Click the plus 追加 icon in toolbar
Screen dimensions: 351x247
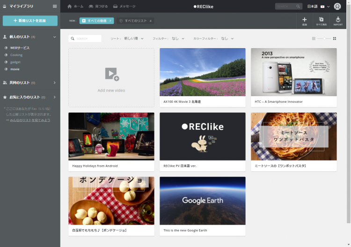(305, 20)
